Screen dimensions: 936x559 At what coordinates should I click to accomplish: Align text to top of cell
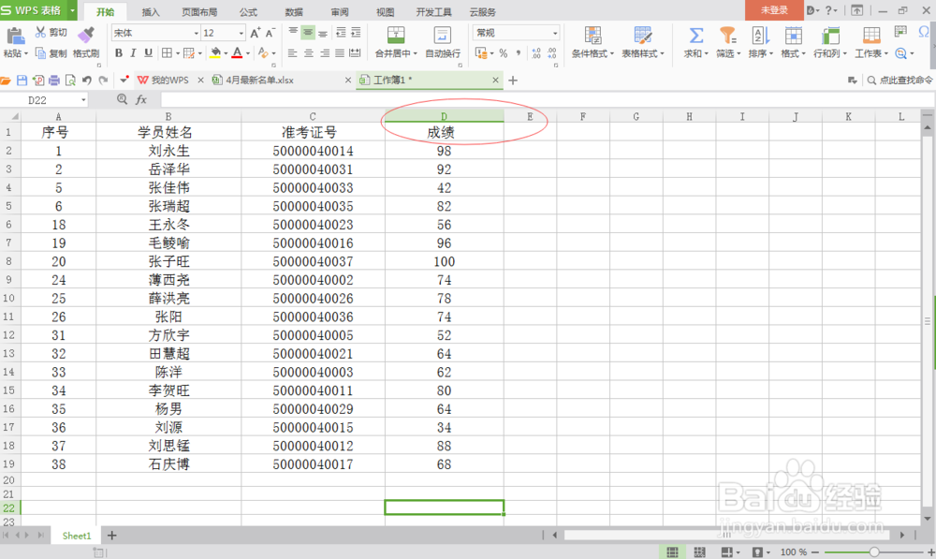[x=293, y=32]
